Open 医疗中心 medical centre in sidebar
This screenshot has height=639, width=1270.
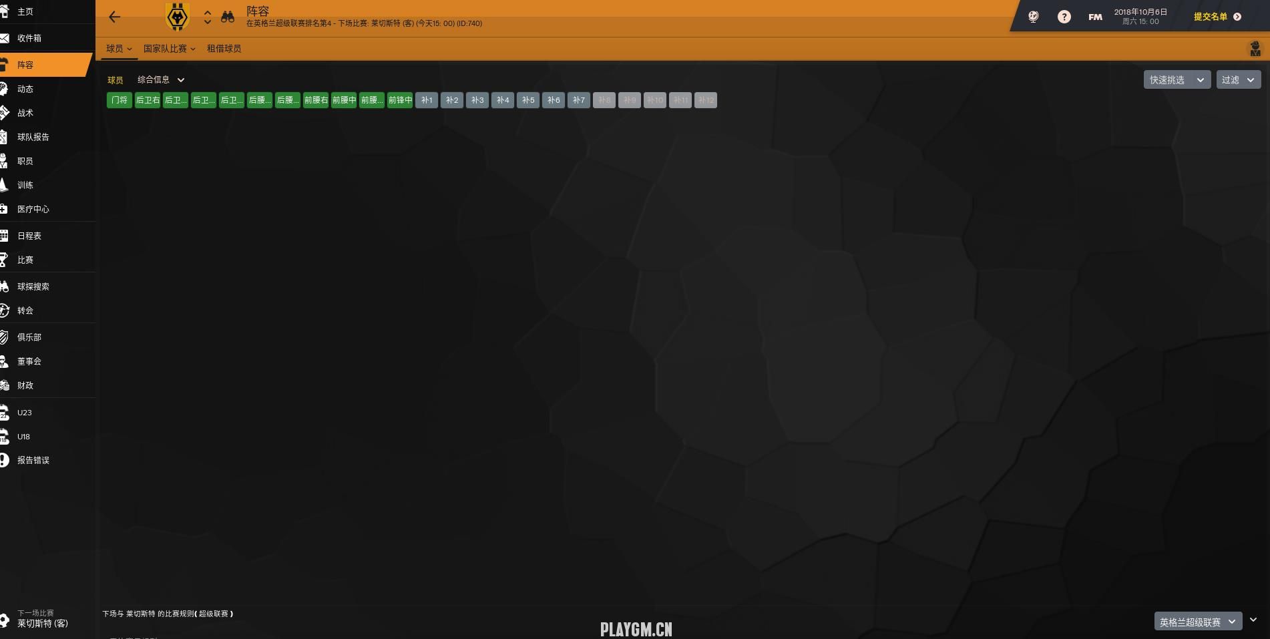pyautogui.click(x=33, y=209)
